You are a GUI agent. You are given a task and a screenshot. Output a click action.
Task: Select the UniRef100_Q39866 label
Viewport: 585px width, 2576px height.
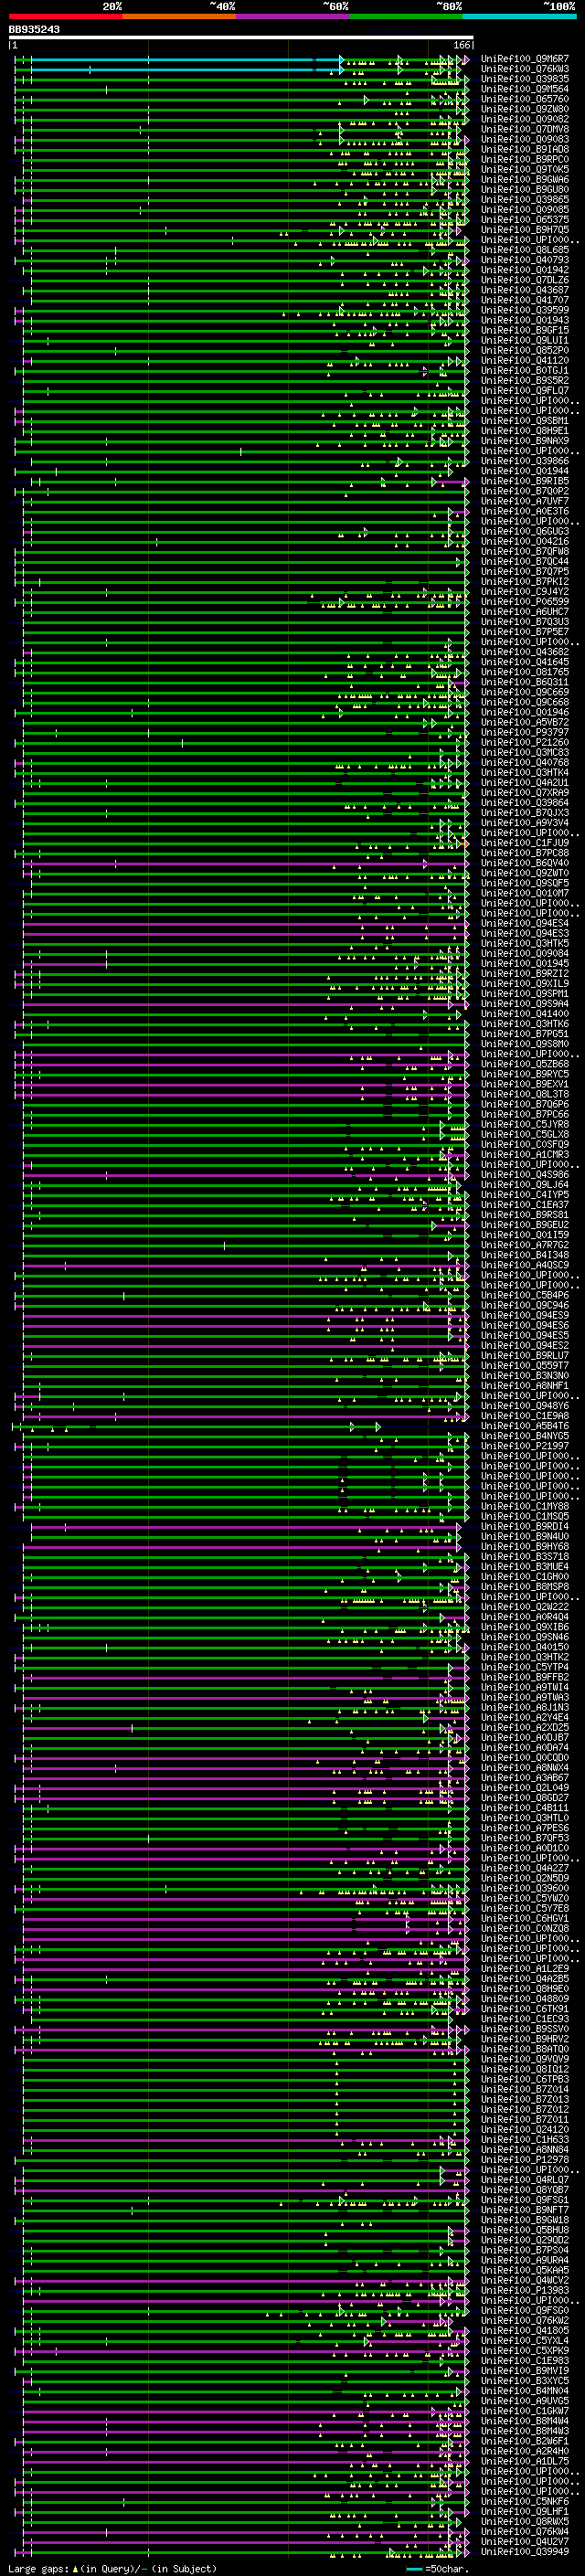(x=525, y=461)
